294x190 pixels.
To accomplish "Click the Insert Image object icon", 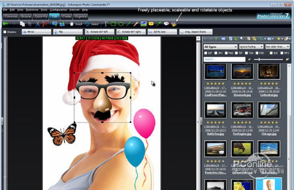I will (x=143, y=24).
